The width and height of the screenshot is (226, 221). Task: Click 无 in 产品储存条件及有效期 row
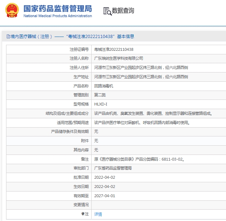tap(96, 131)
